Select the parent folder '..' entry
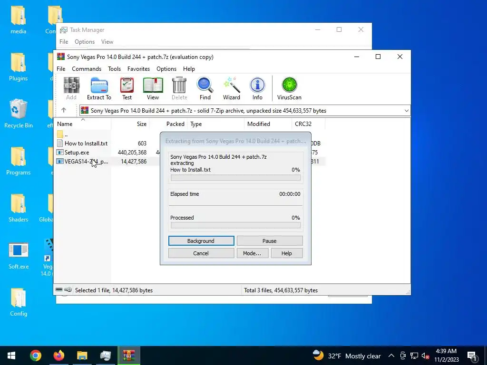The image size is (487, 365). coord(62,134)
